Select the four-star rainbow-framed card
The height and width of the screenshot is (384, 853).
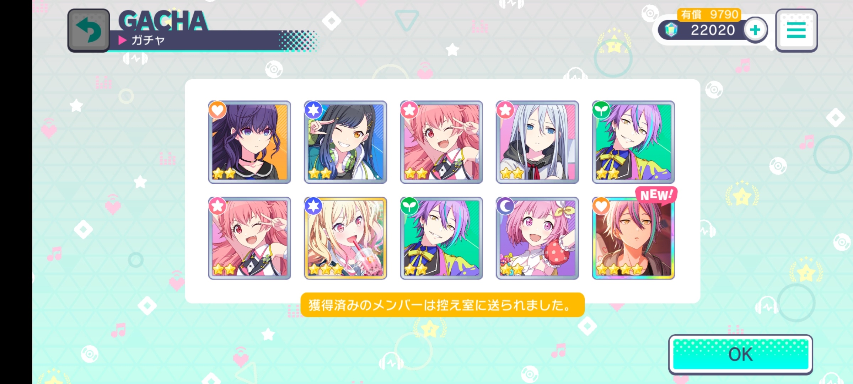[633, 238]
